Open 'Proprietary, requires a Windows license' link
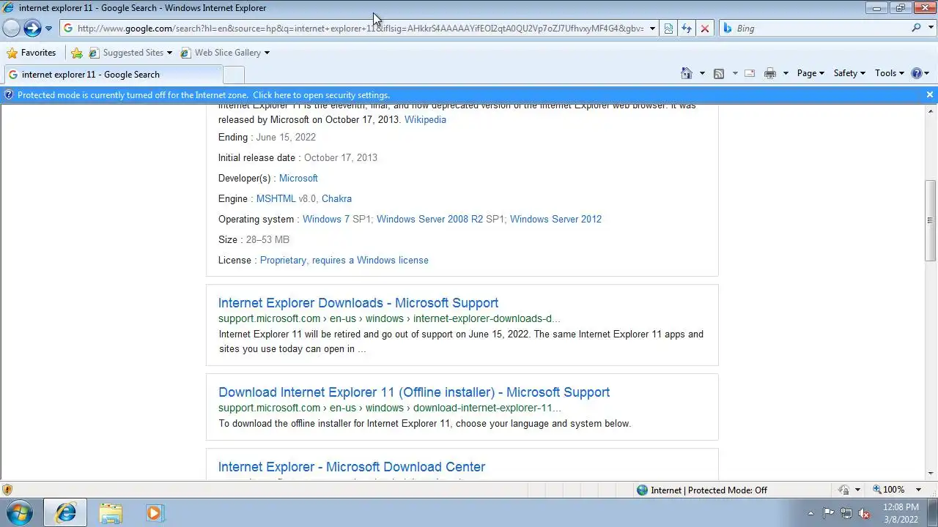This screenshot has height=527, width=938. click(344, 260)
